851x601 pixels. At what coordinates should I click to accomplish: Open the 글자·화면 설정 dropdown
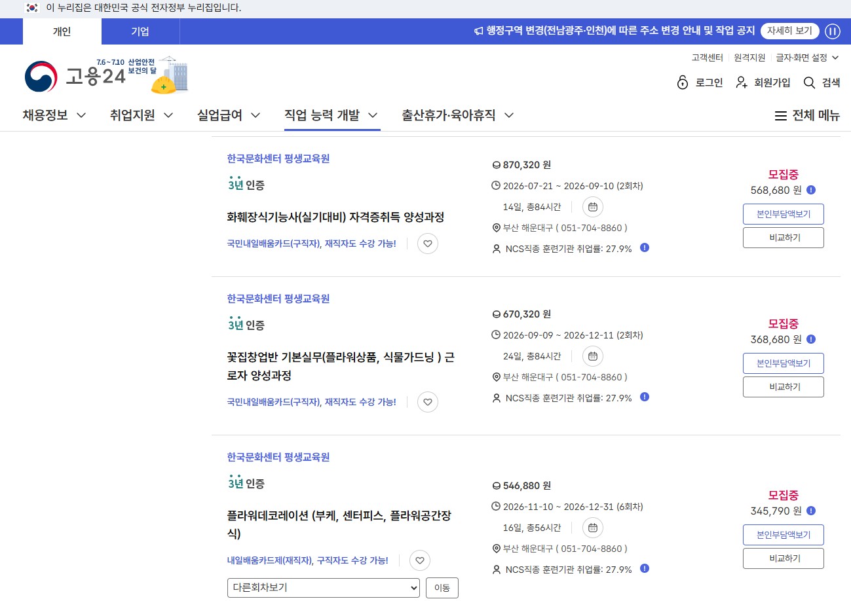[x=807, y=58]
